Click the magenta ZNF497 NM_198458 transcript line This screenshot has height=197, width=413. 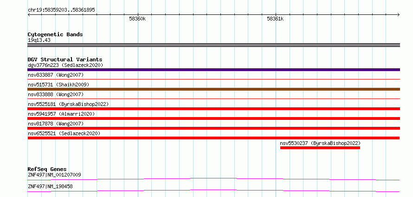[x=213, y=191]
